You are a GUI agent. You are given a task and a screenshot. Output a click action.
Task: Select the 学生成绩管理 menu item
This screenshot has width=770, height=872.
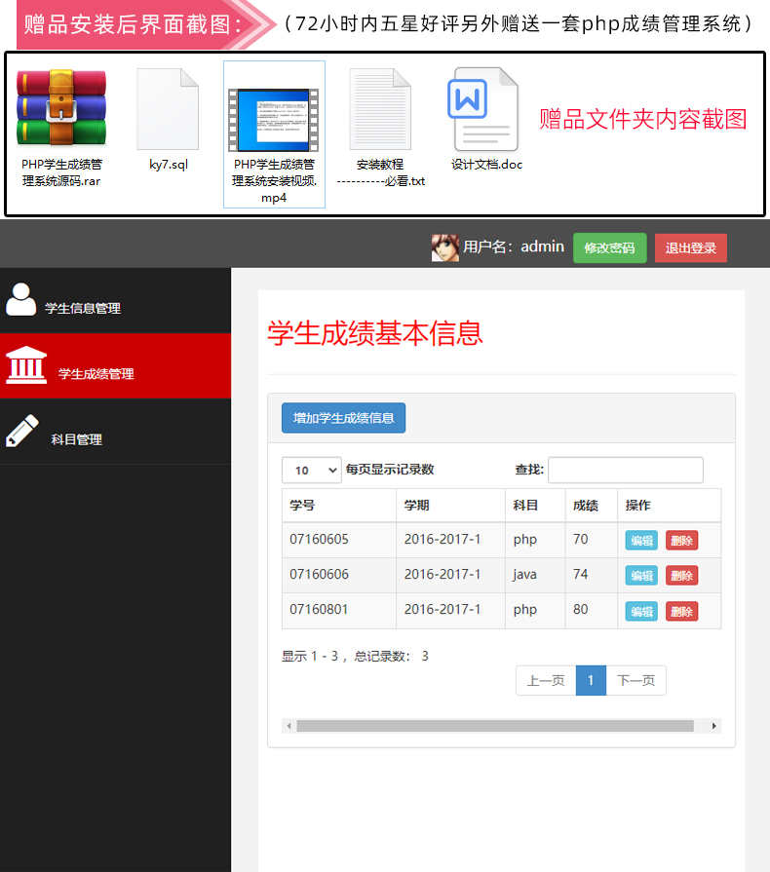(115, 366)
